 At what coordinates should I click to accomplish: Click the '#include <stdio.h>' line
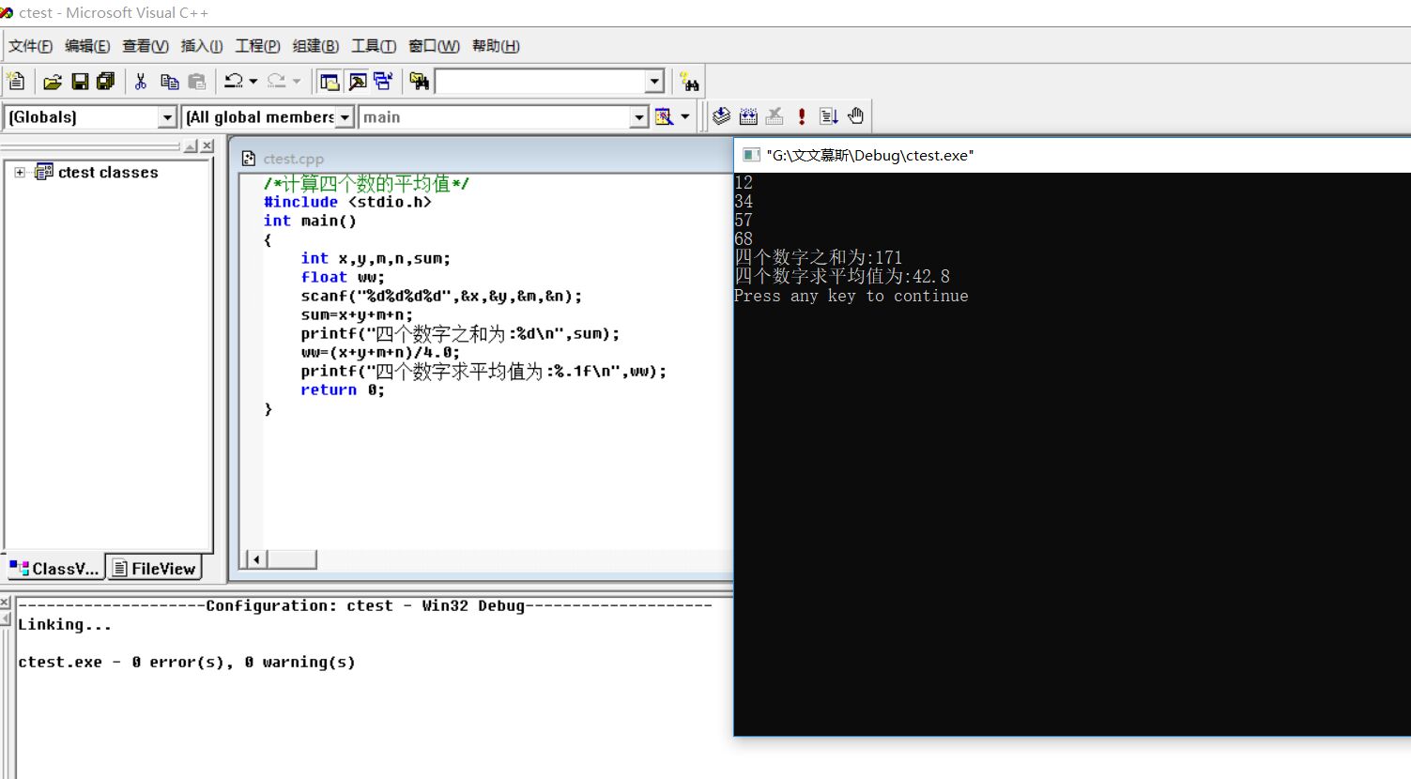(x=347, y=202)
